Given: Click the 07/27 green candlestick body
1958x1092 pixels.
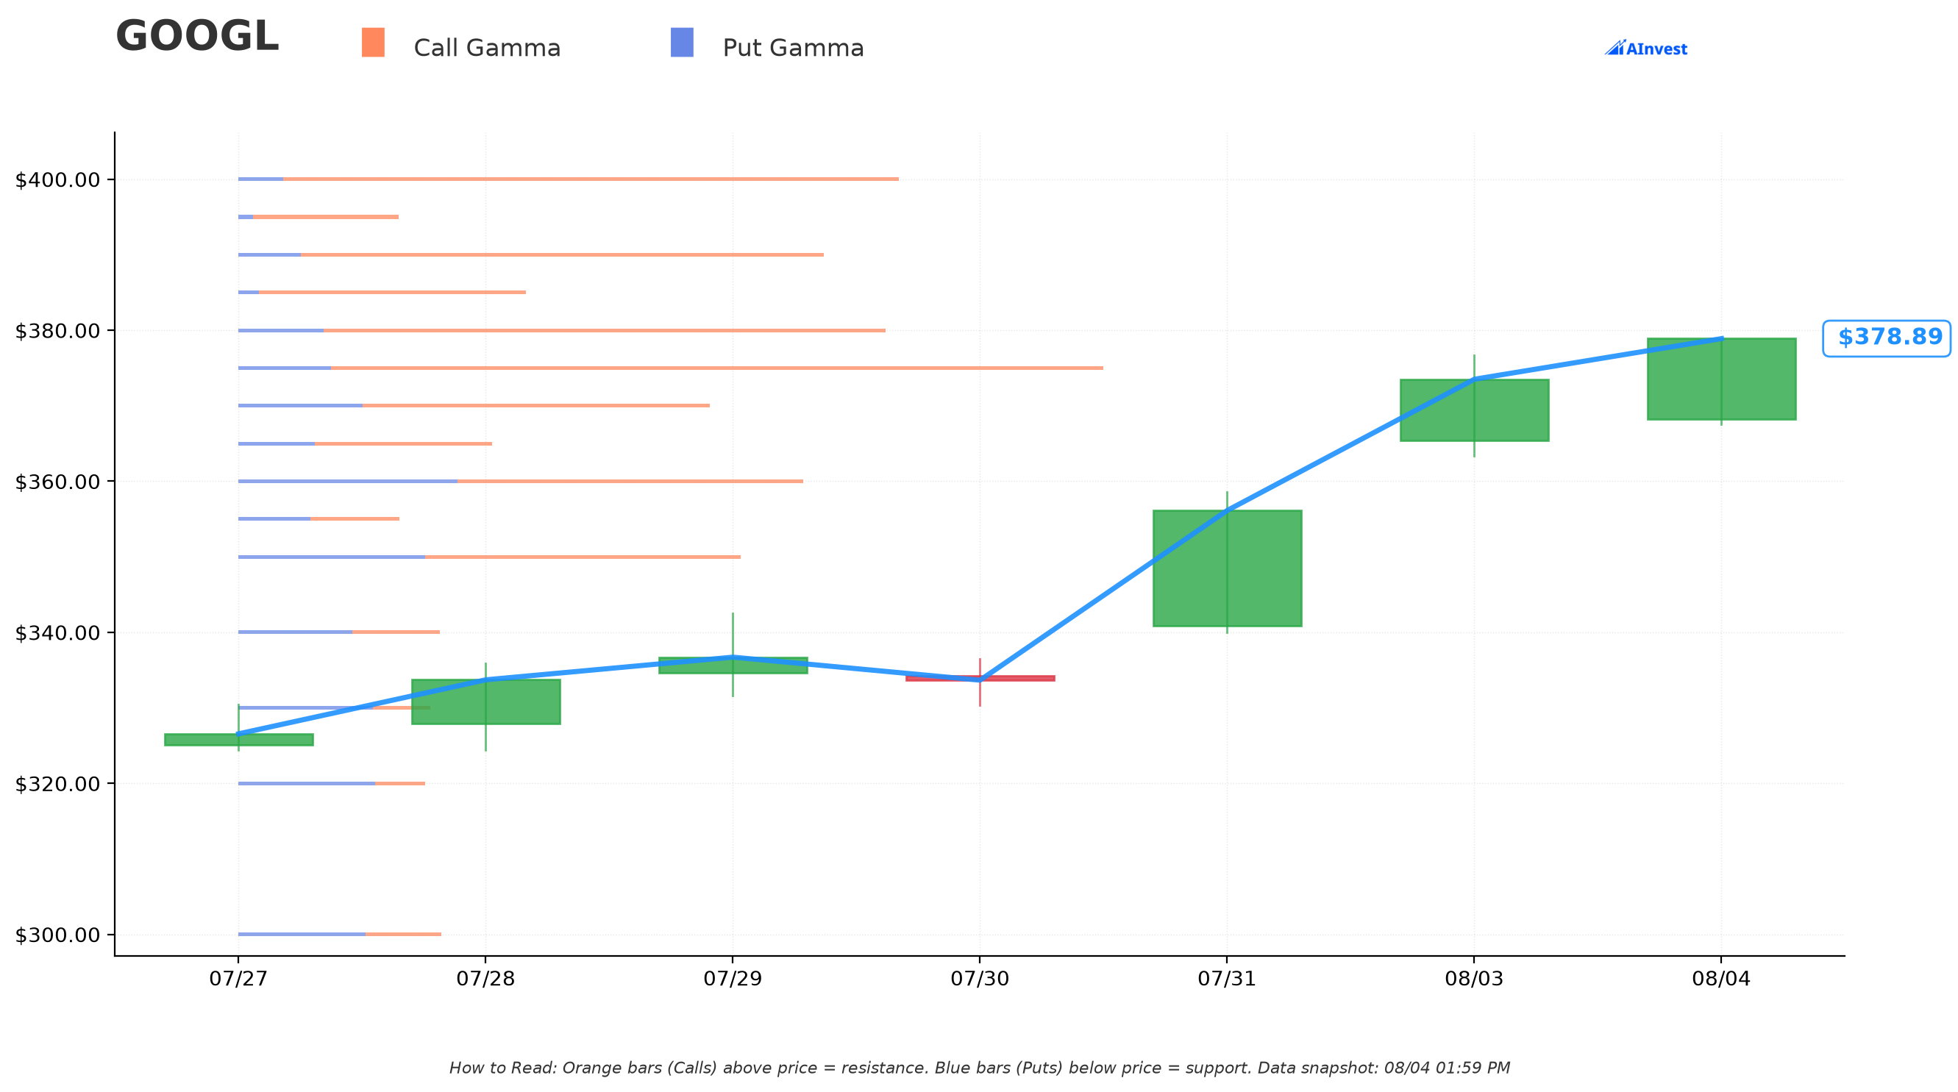Looking at the screenshot, I should pos(238,740).
